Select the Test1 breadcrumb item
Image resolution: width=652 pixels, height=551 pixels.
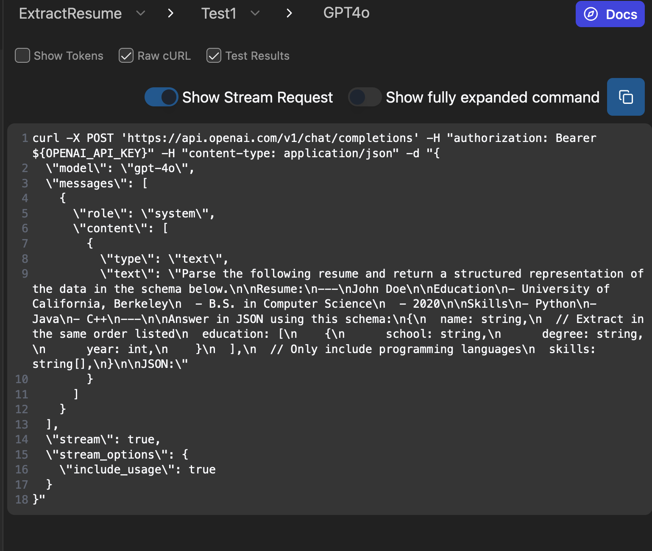click(218, 14)
